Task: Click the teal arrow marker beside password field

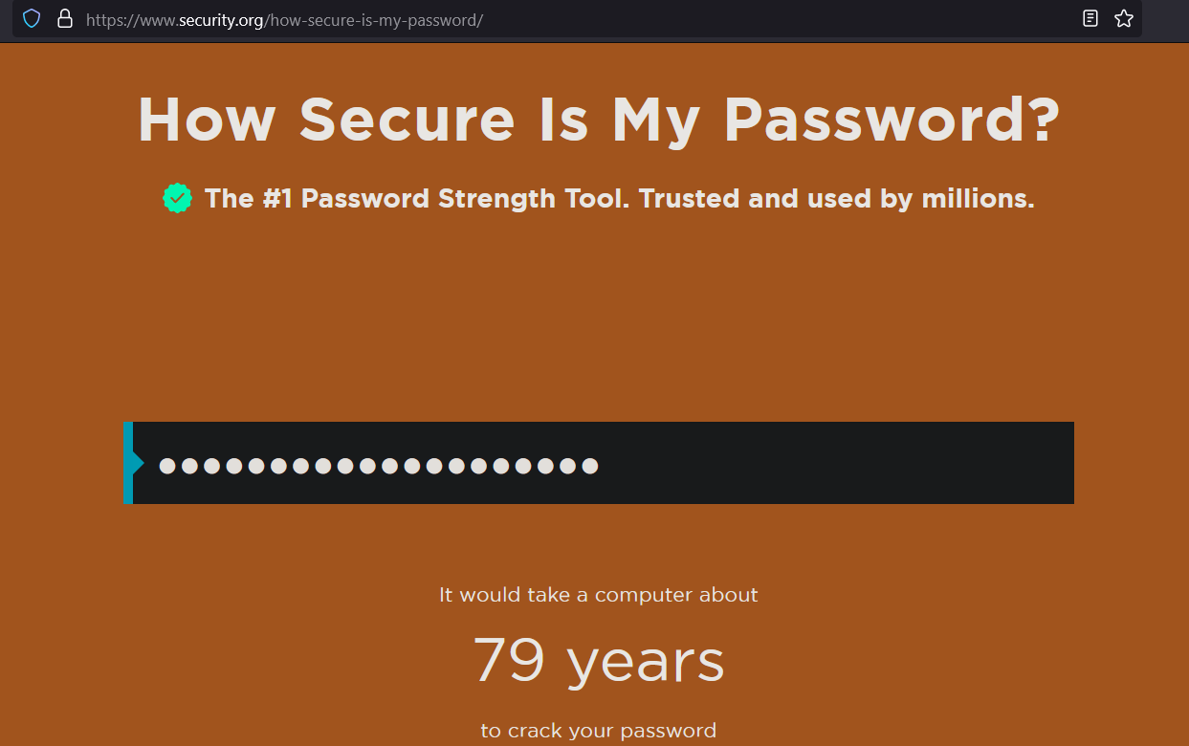Action: pyautogui.click(x=138, y=463)
